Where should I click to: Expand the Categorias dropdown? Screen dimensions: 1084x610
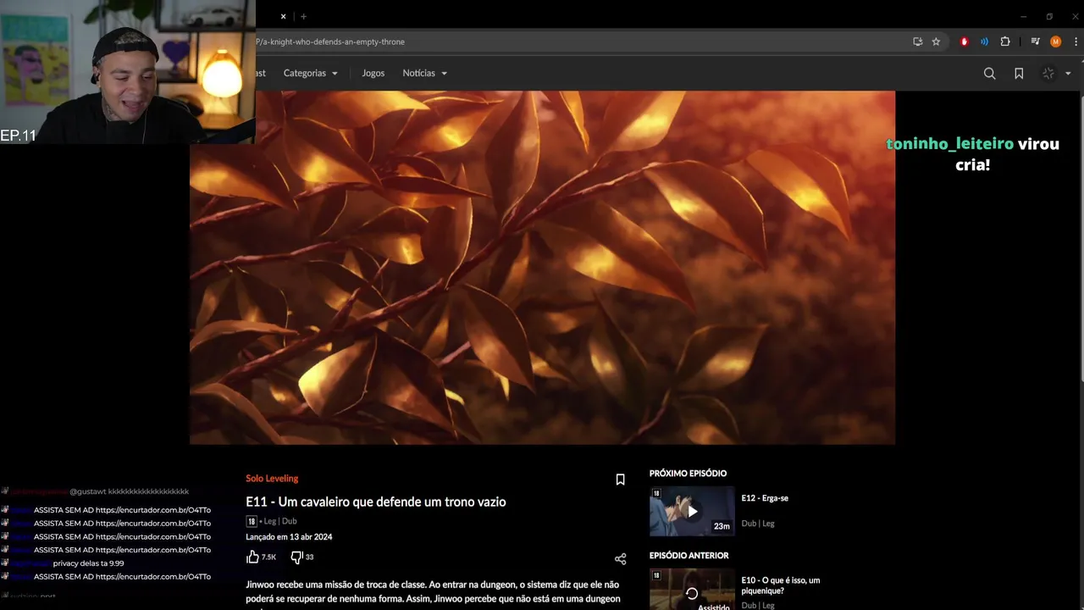(x=310, y=73)
